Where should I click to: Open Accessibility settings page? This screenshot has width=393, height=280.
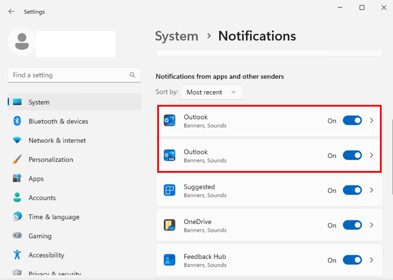[74, 255]
